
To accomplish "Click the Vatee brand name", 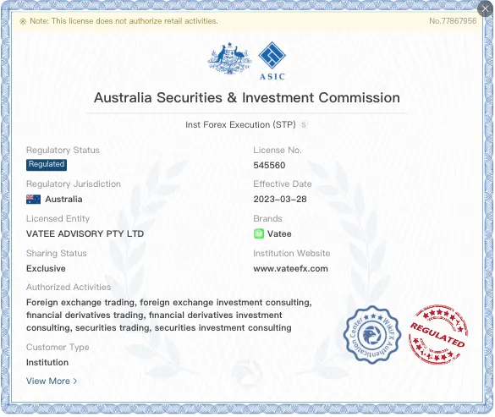I will (x=279, y=234).
